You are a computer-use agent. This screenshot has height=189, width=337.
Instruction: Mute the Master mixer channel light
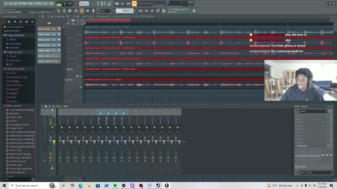(x=52, y=128)
